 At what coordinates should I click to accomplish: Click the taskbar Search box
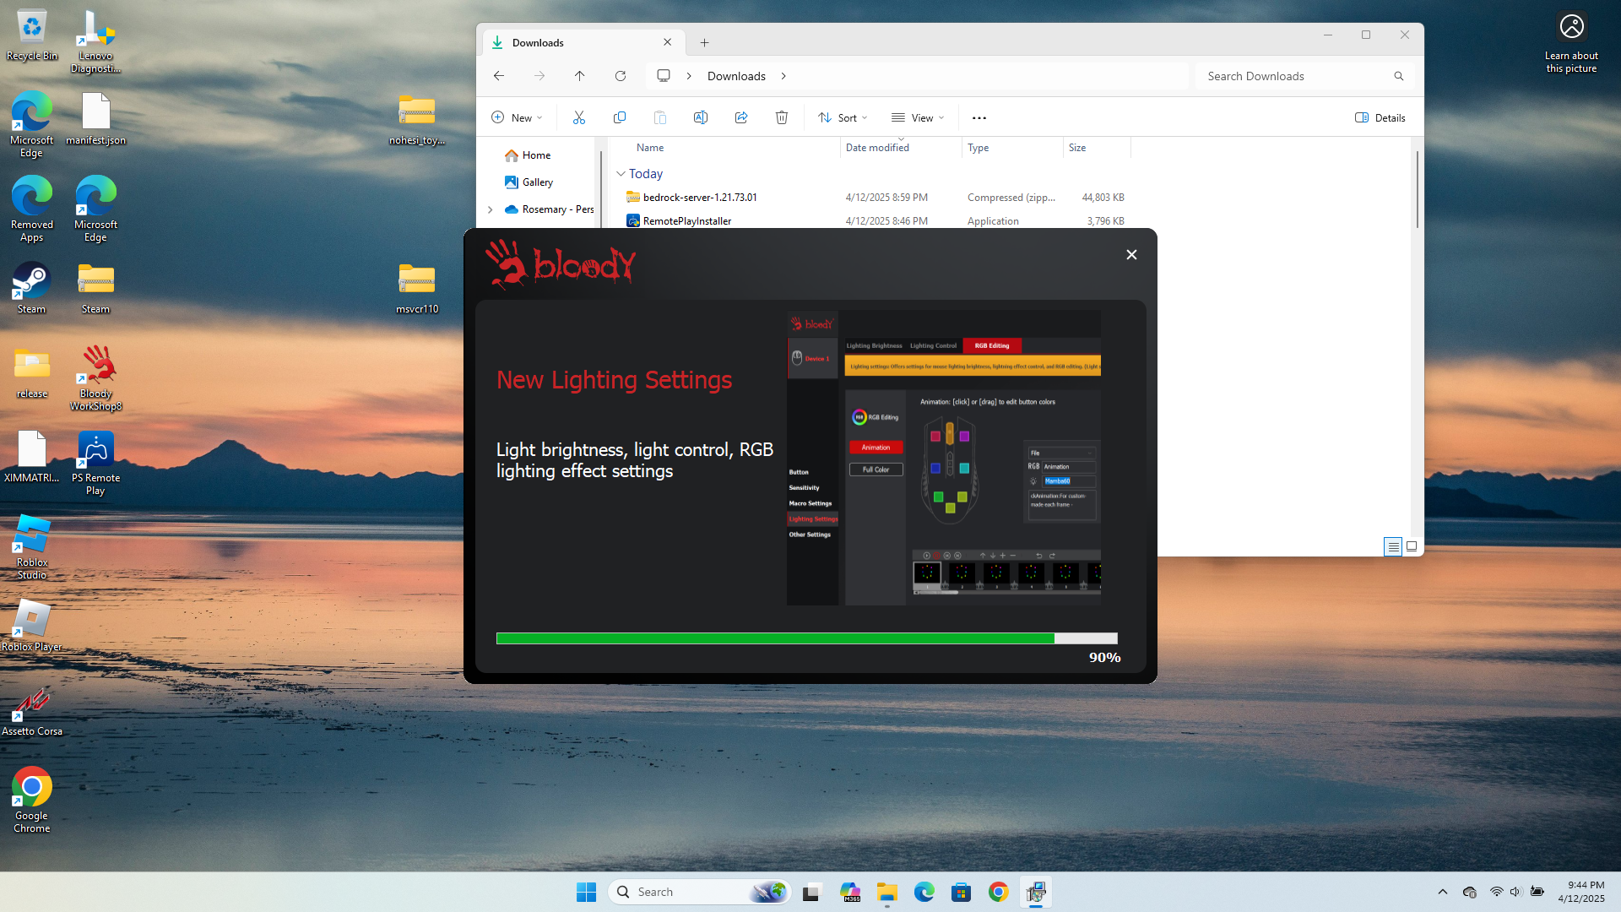pyautogui.click(x=699, y=892)
